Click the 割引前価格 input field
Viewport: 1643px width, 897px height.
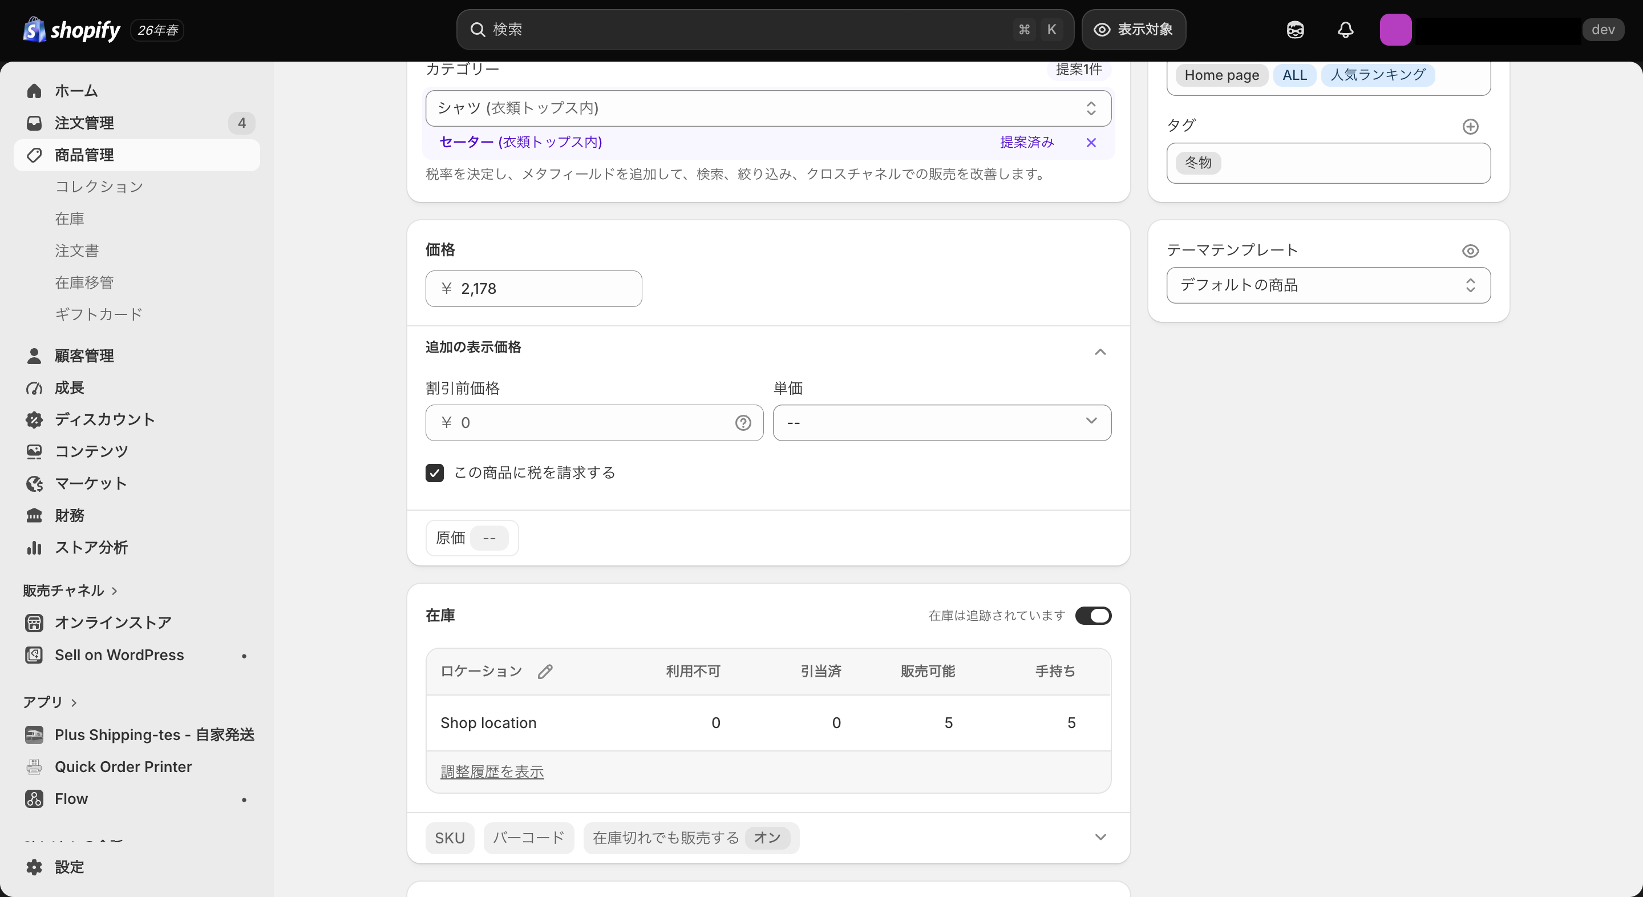(x=594, y=422)
